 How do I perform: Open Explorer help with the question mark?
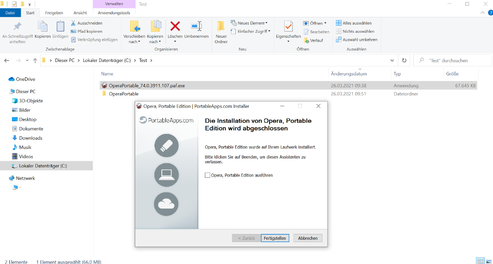[490, 13]
